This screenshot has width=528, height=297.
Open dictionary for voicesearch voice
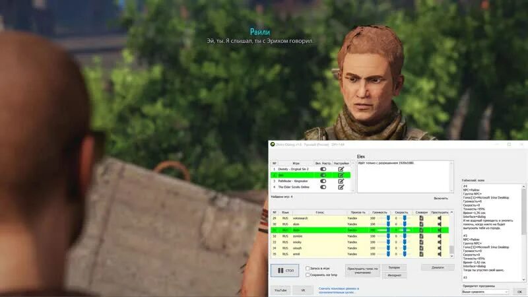[421, 218]
